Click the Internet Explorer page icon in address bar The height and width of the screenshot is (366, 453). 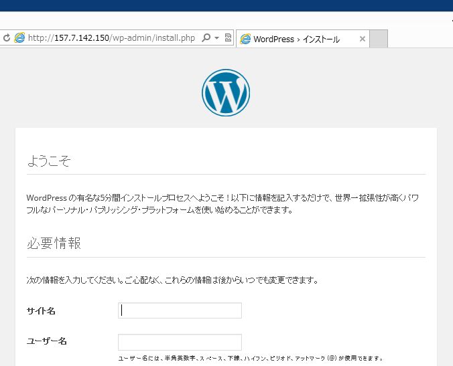coord(19,37)
